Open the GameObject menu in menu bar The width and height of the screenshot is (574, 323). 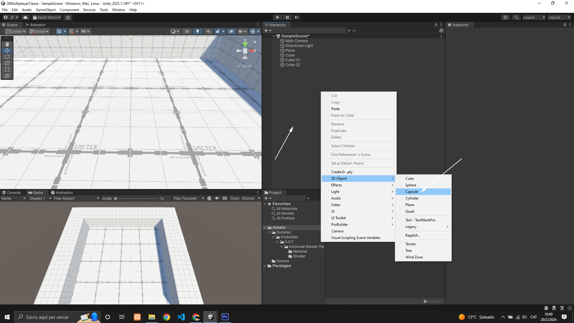point(45,10)
